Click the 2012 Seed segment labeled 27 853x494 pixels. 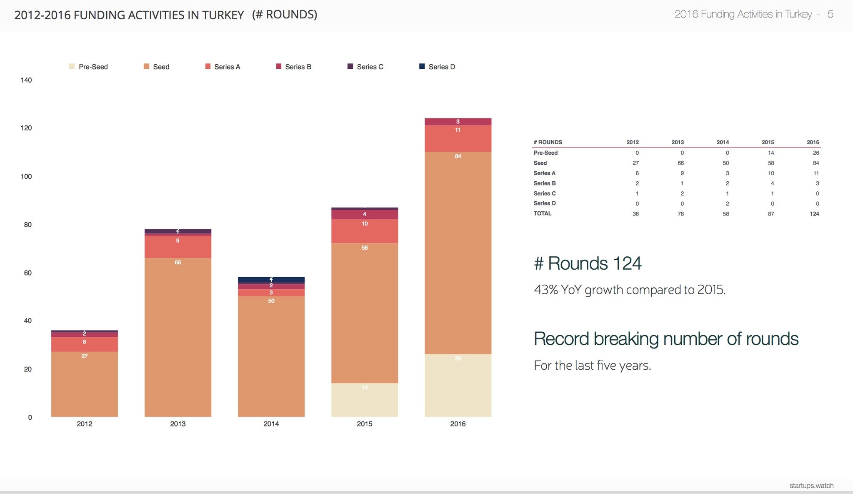pos(84,384)
